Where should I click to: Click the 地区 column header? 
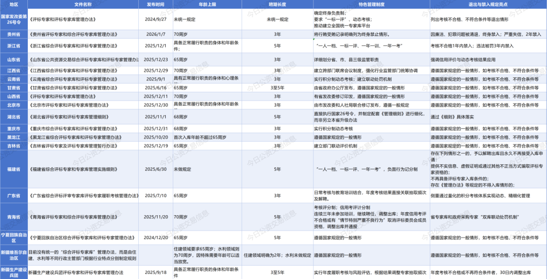[x=14, y=4]
